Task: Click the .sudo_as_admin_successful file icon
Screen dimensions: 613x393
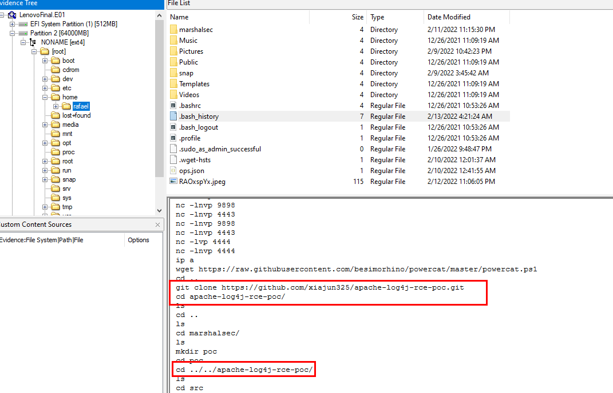Action: coord(173,149)
